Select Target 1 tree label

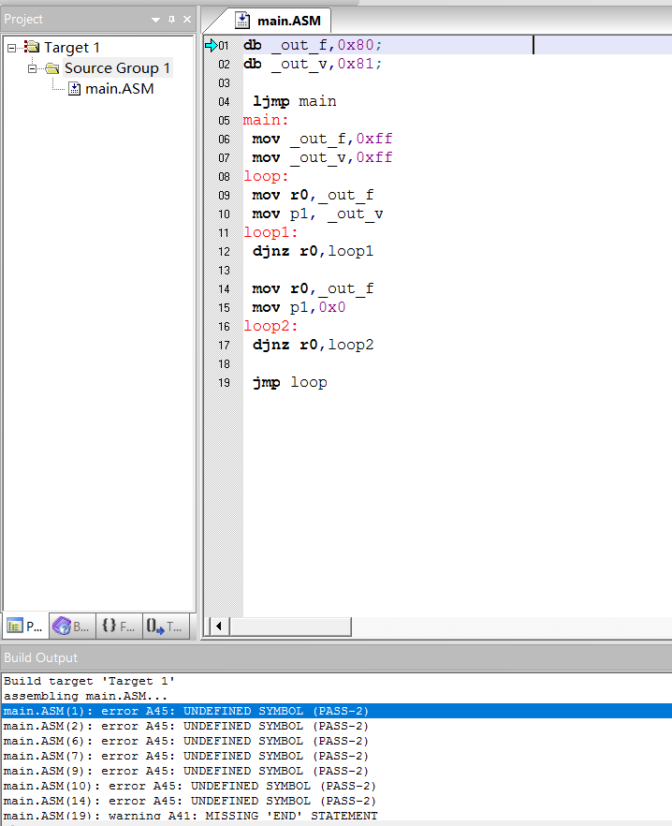click(x=72, y=48)
